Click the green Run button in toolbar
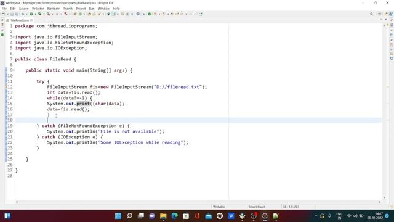 (x=31, y=14)
